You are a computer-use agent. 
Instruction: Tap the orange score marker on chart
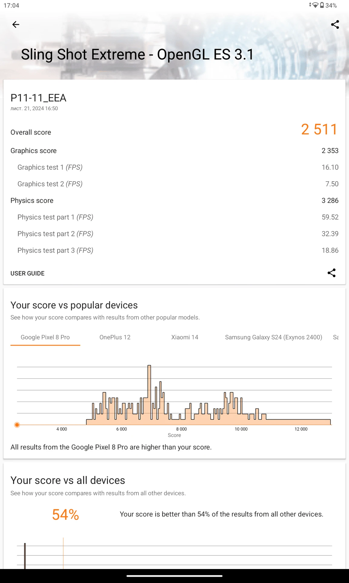(x=17, y=425)
